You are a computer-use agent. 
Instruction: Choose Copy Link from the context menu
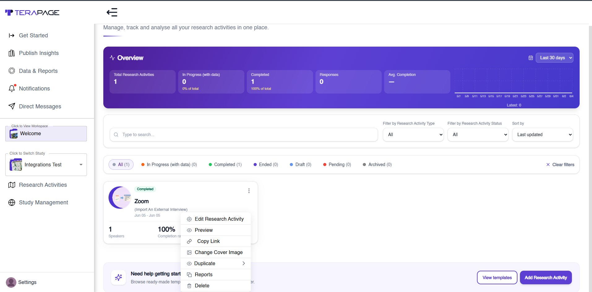coord(216,241)
